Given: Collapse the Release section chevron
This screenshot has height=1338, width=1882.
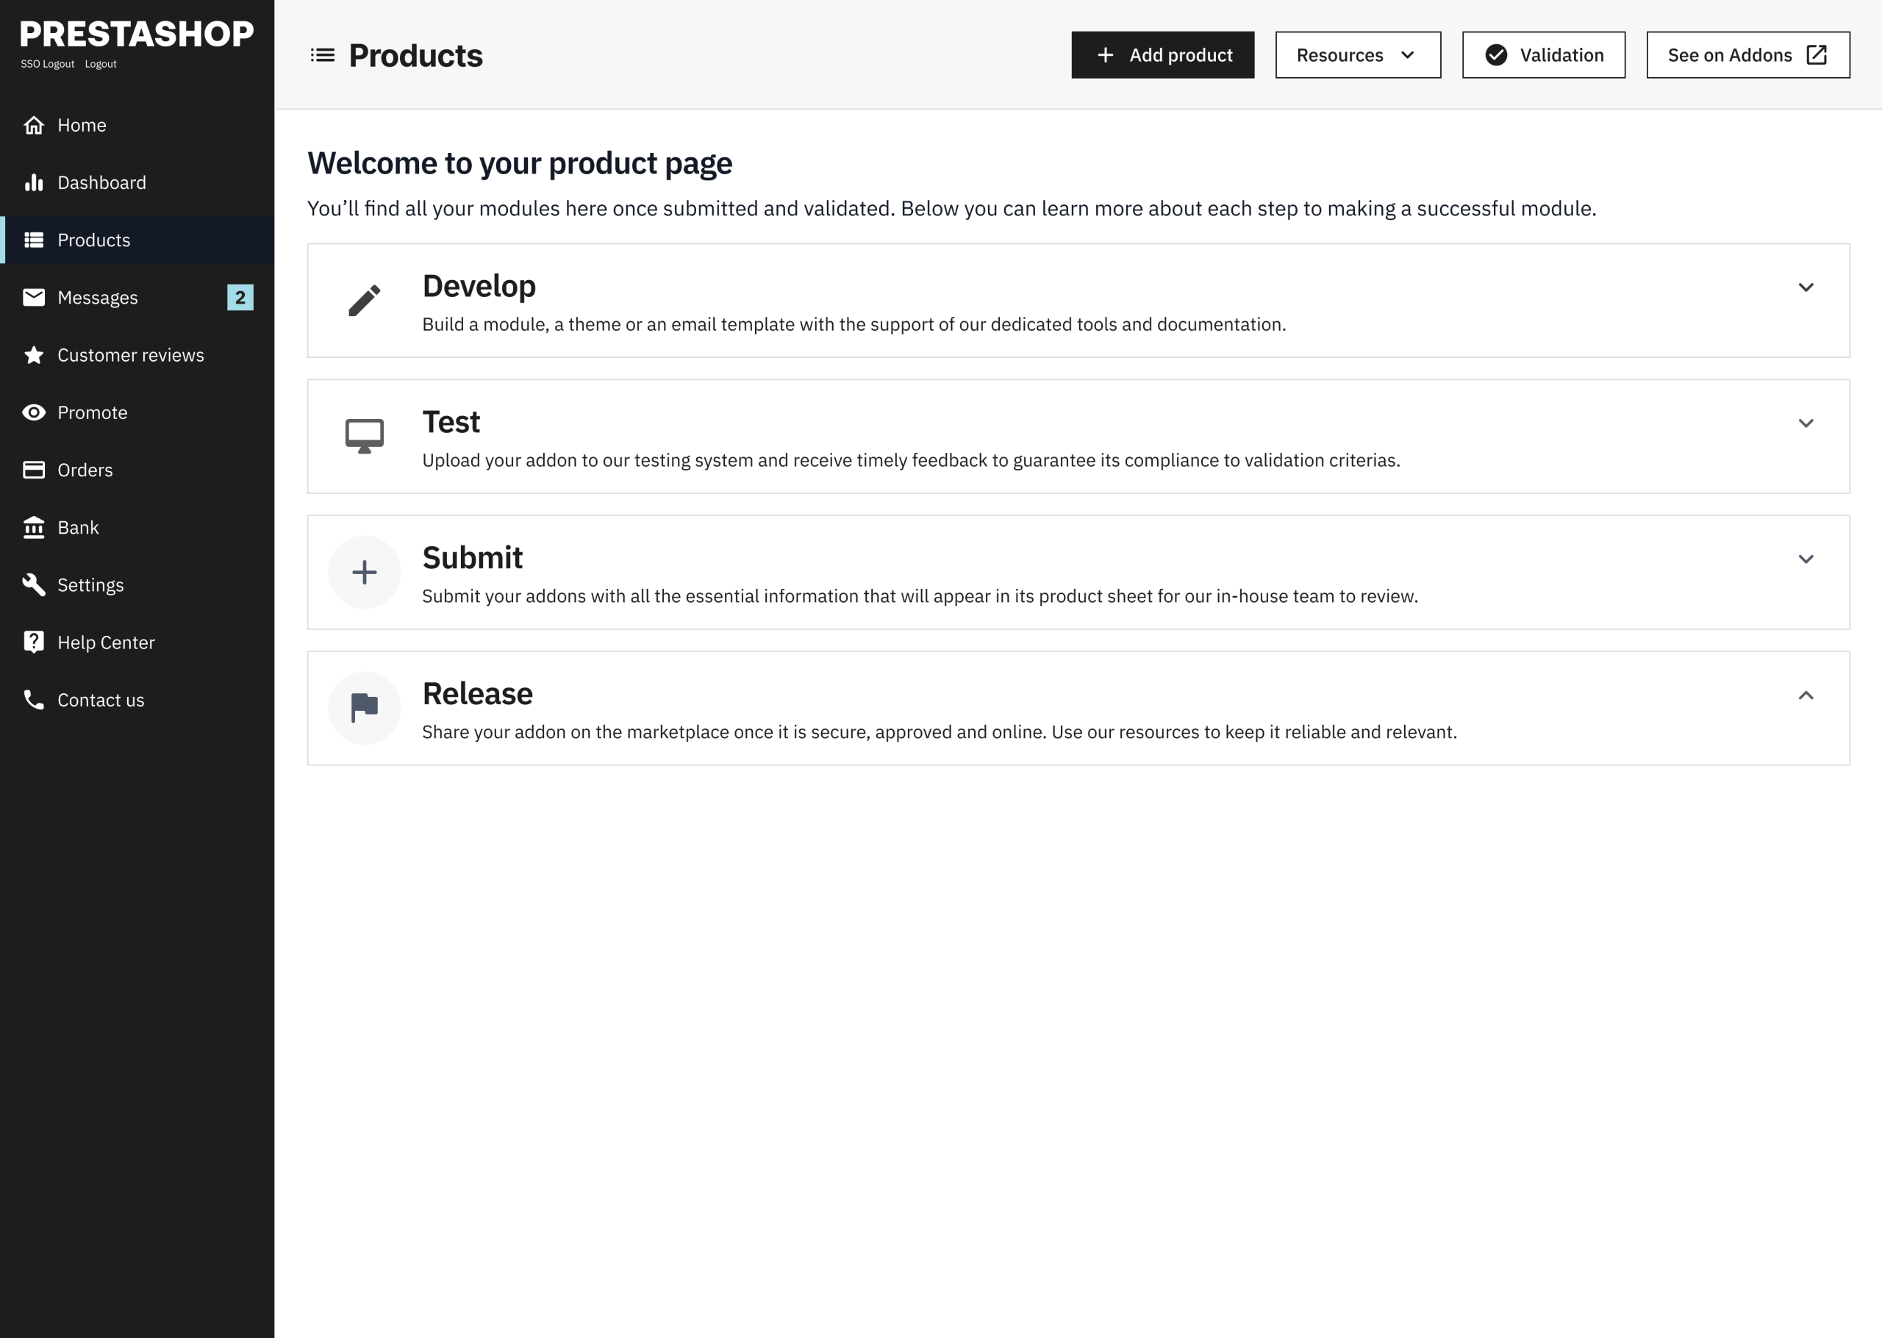Looking at the screenshot, I should click(x=1806, y=695).
